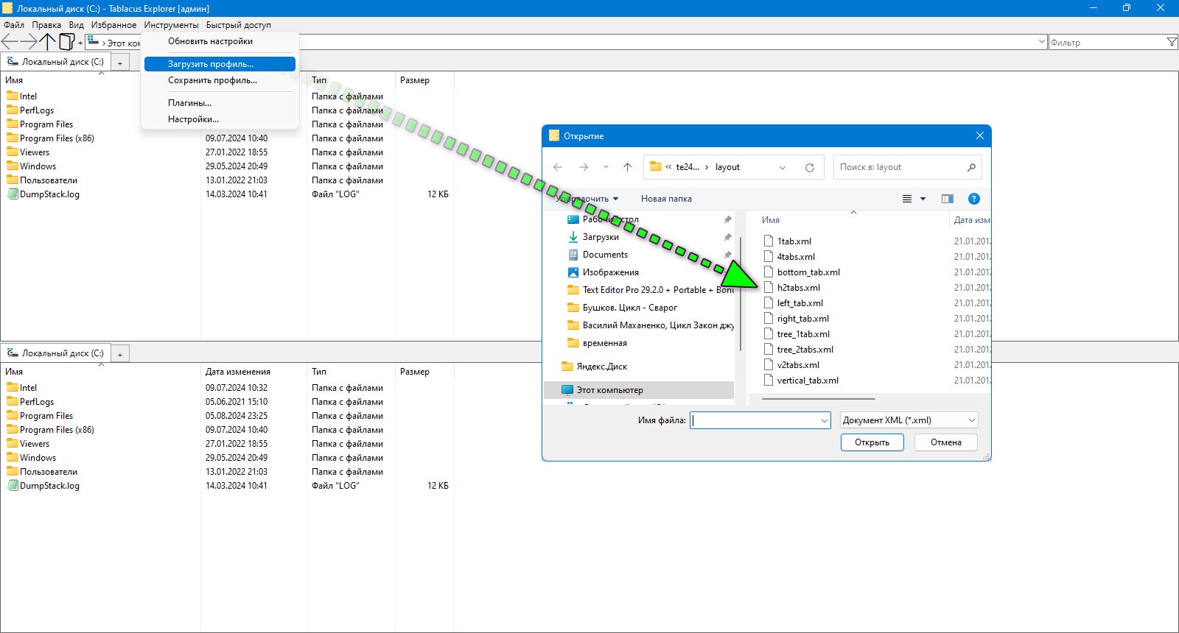Select file 1tab.xml
The width and height of the screenshot is (1179, 633).
(794, 241)
